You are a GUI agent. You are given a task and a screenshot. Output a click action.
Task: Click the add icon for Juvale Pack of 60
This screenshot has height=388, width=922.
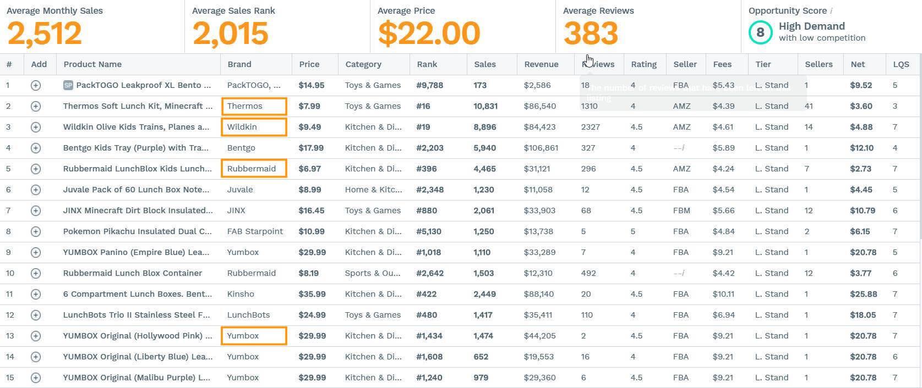36,190
